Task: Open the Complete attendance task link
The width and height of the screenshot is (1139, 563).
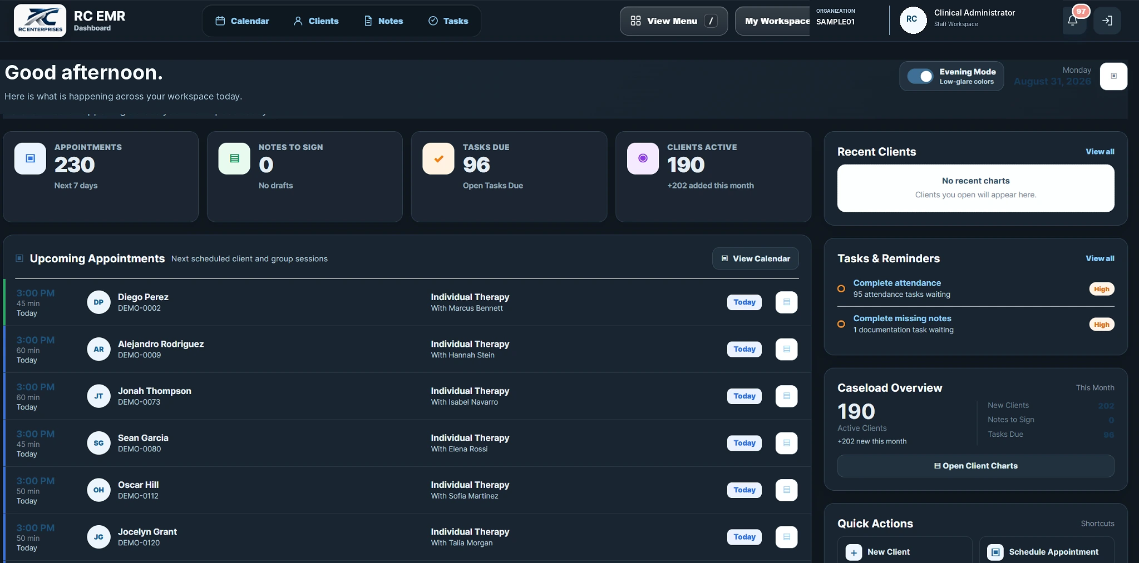Action: [897, 283]
